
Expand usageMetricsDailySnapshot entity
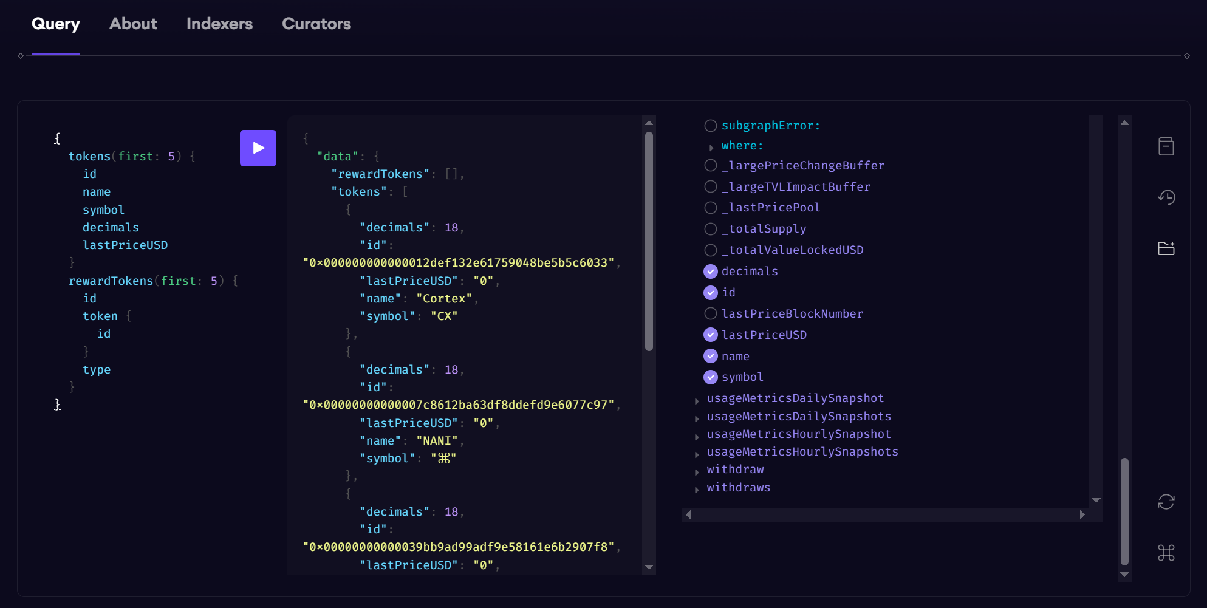697,401
